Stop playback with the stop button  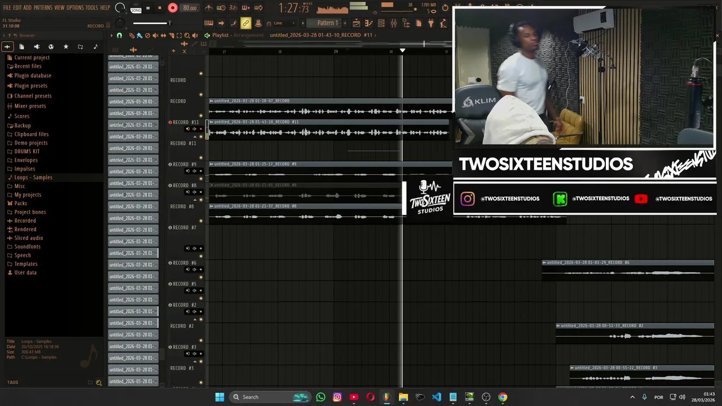coord(160,8)
